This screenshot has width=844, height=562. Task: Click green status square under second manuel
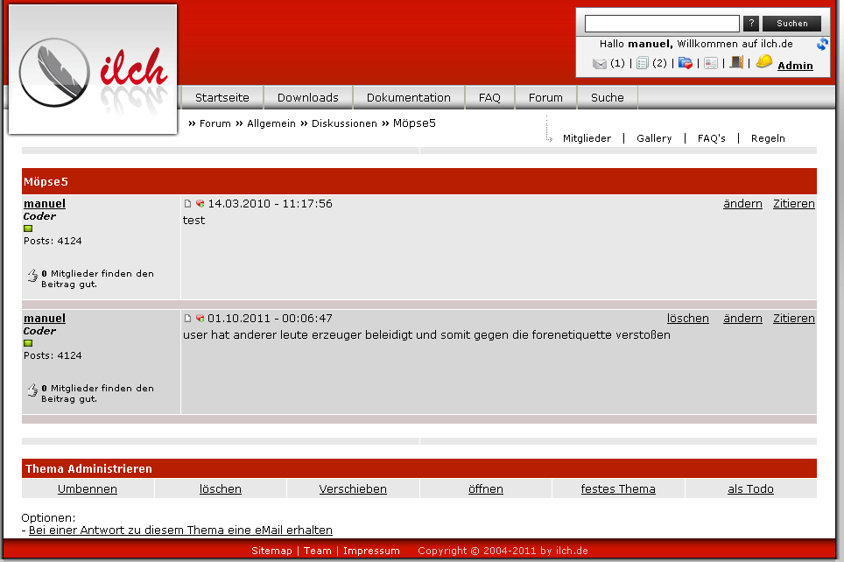click(28, 343)
